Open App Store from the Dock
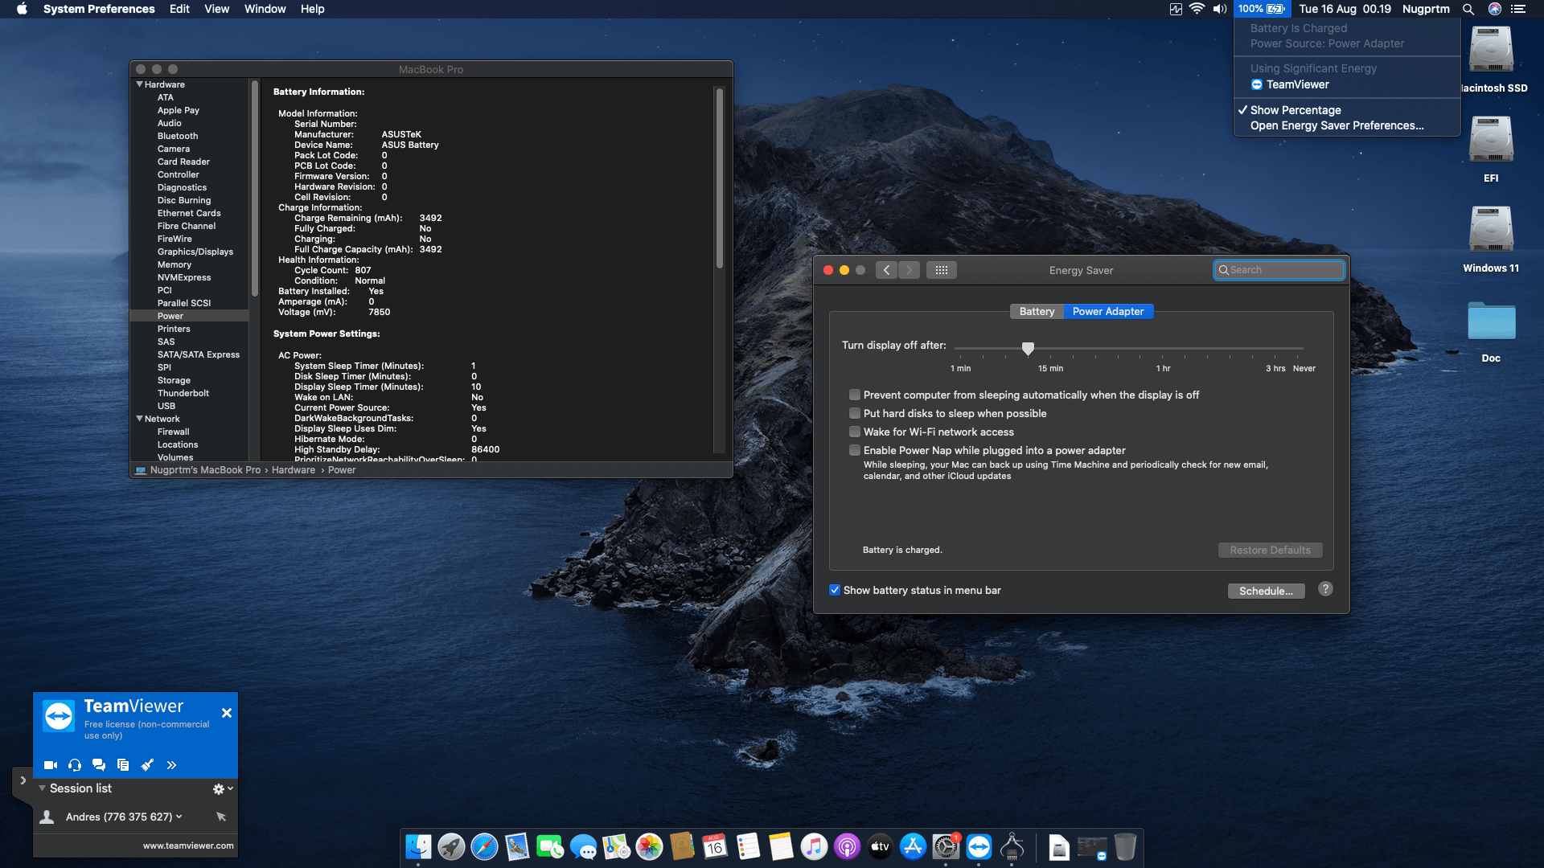The width and height of the screenshot is (1544, 868). [x=913, y=847]
